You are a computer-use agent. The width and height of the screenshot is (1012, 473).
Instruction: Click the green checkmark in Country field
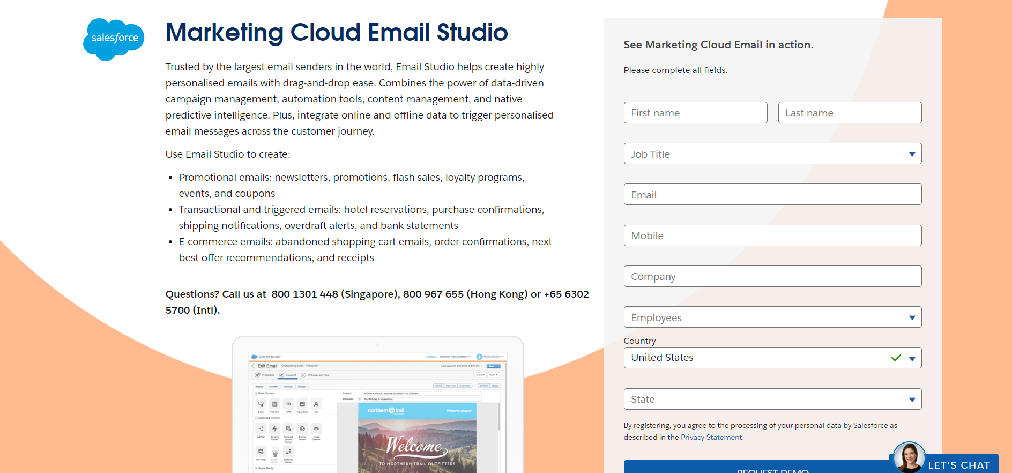pyautogui.click(x=896, y=358)
